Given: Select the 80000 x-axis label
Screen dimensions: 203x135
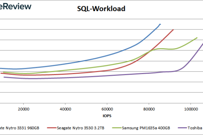Looking at the screenshot, I should [x=149, y=109].
